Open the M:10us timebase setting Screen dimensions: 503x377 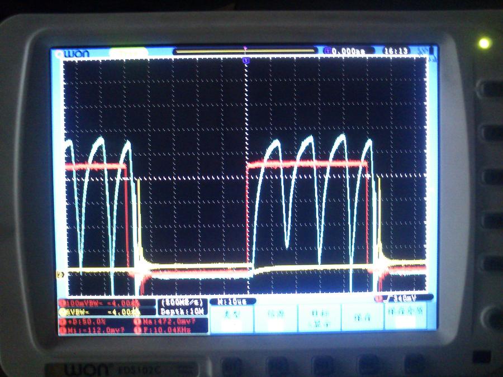click(x=232, y=302)
